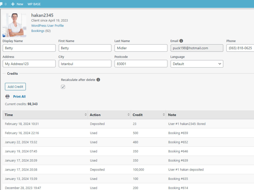This screenshot has height=190, width=254.
Task: Click the January 13, 2024 15:39 time cell
Action: [x=21, y=179]
